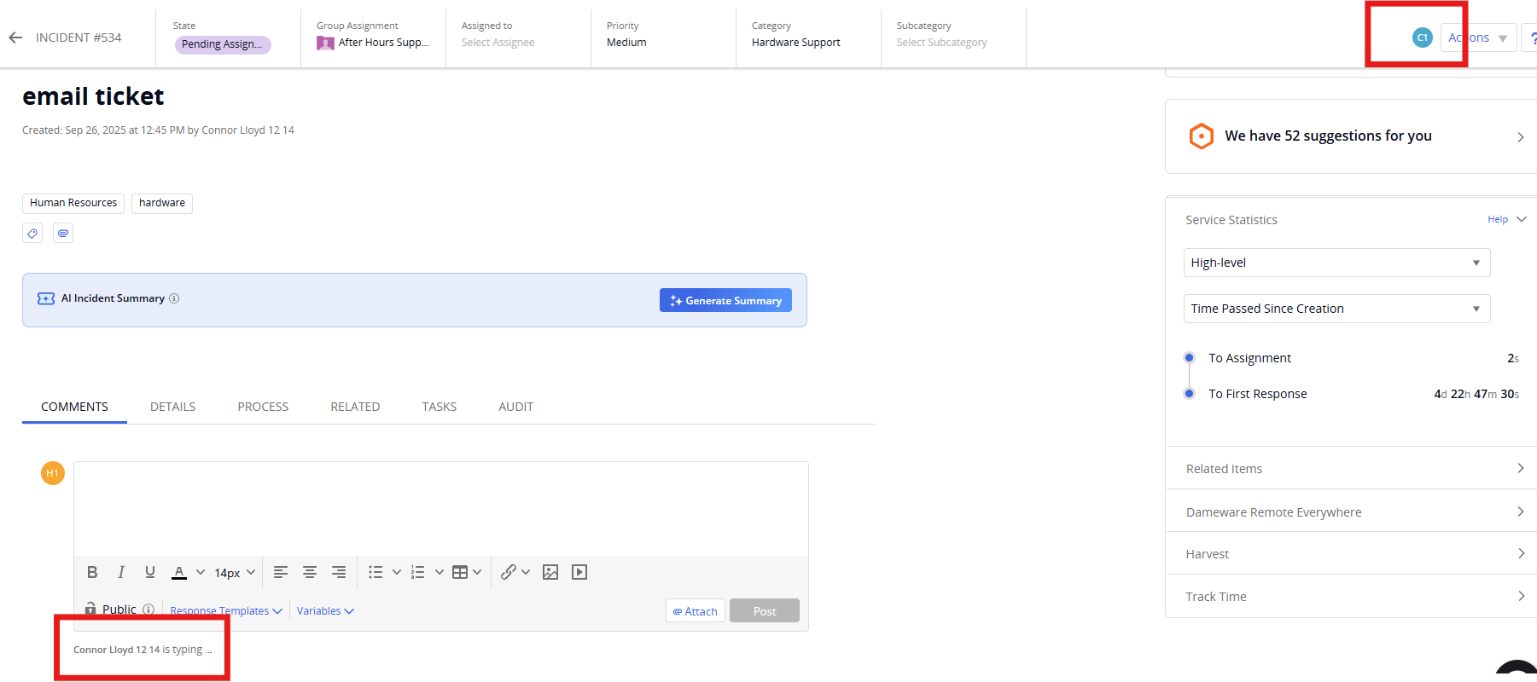
Task: Click the insert table icon
Action: [x=460, y=572]
